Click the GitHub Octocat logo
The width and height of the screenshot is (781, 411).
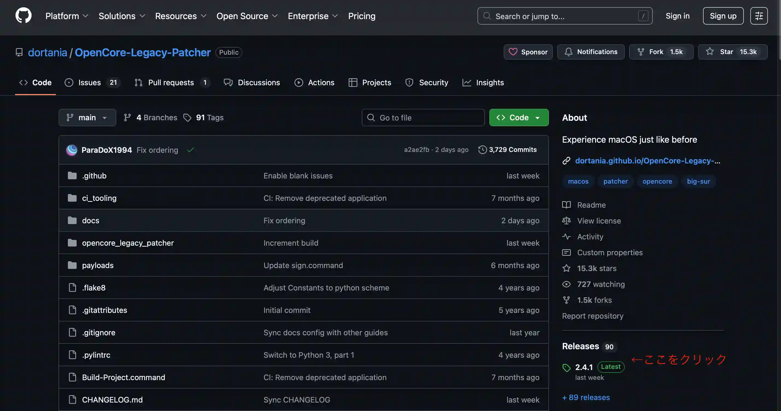tap(23, 16)
